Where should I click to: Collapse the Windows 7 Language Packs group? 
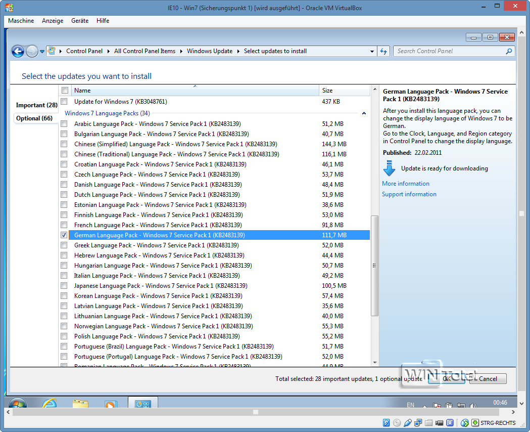coord(364,113)
